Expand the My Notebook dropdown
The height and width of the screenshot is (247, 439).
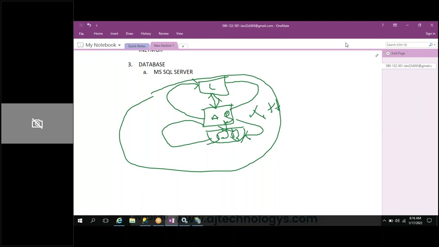[x=119, y=45]
